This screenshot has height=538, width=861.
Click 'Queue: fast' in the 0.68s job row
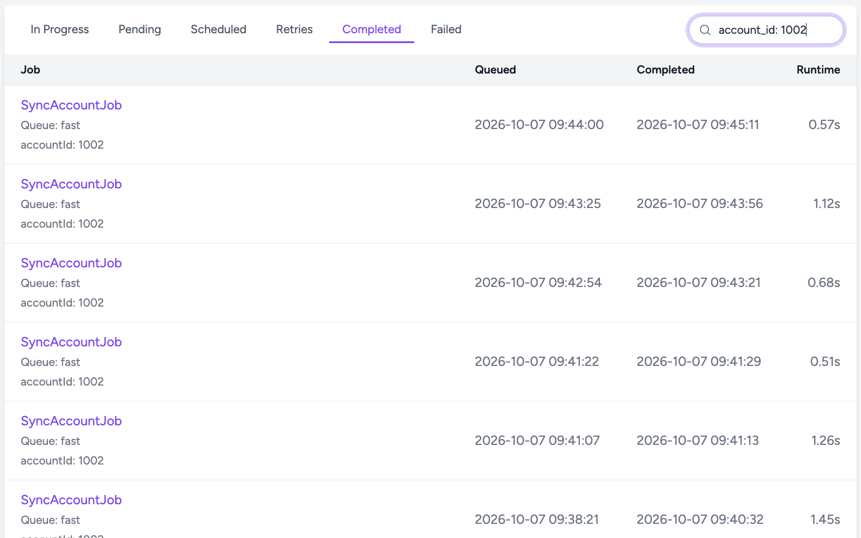click(50, 283)
